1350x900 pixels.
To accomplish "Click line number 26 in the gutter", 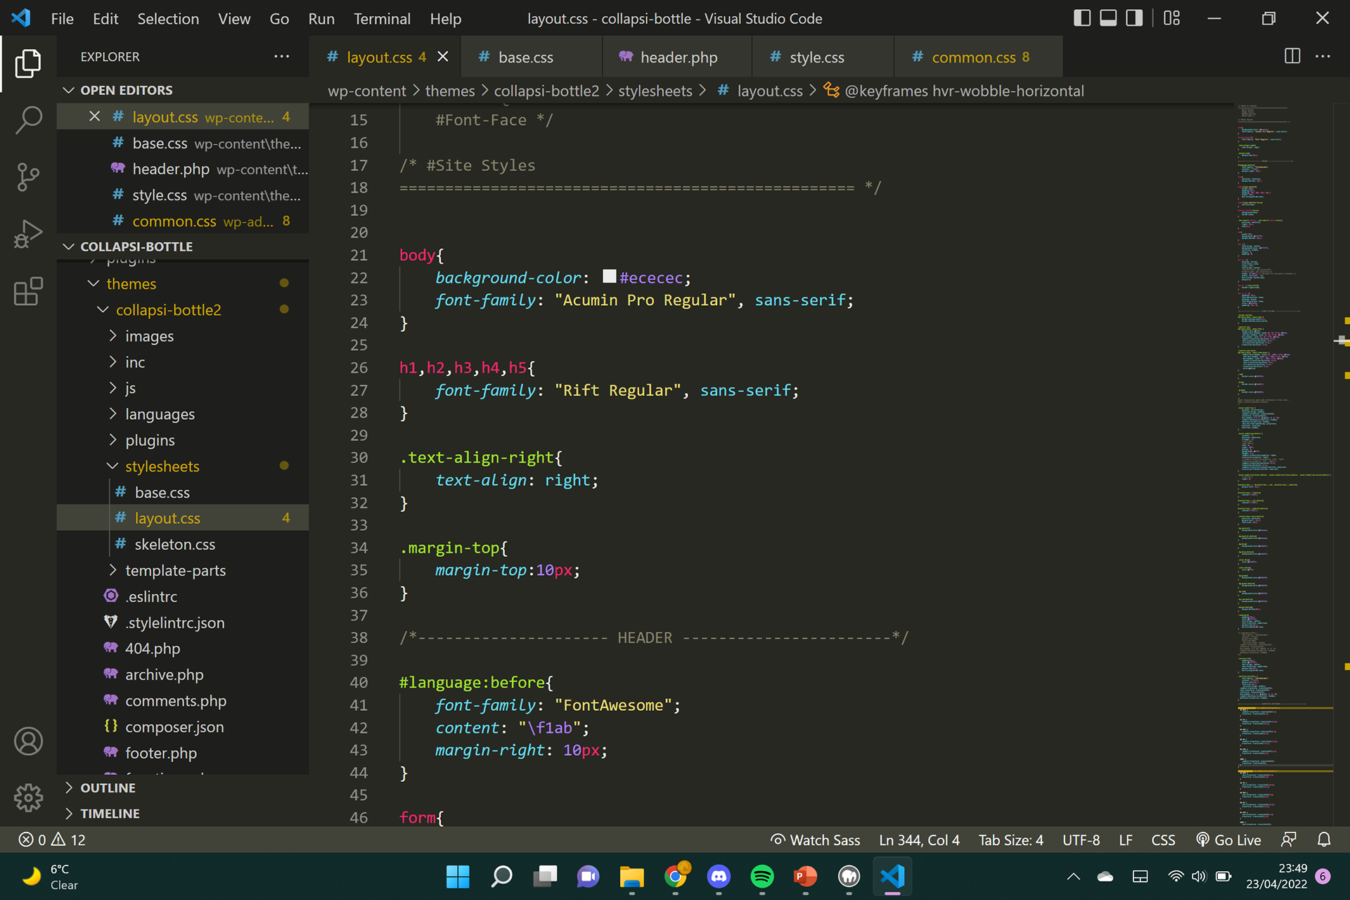I will [x=359, y=368].
